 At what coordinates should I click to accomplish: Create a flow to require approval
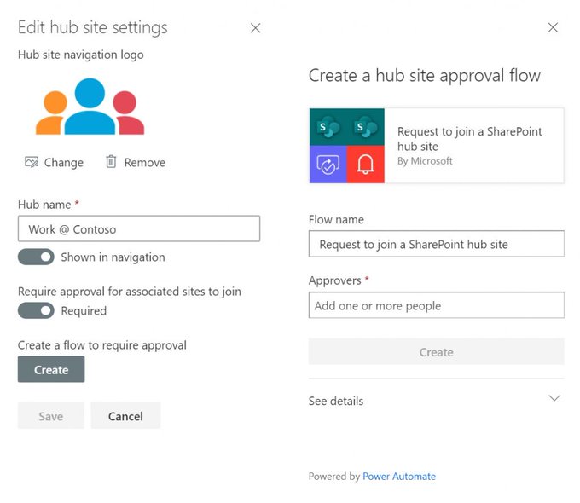tap(51, 369)
